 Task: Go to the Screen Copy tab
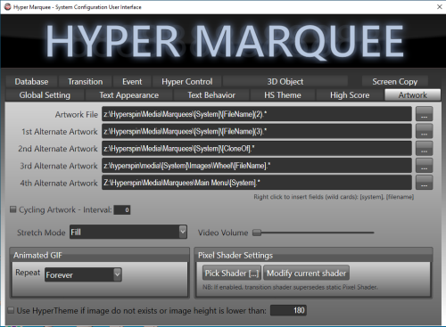(x=395, y=81)
